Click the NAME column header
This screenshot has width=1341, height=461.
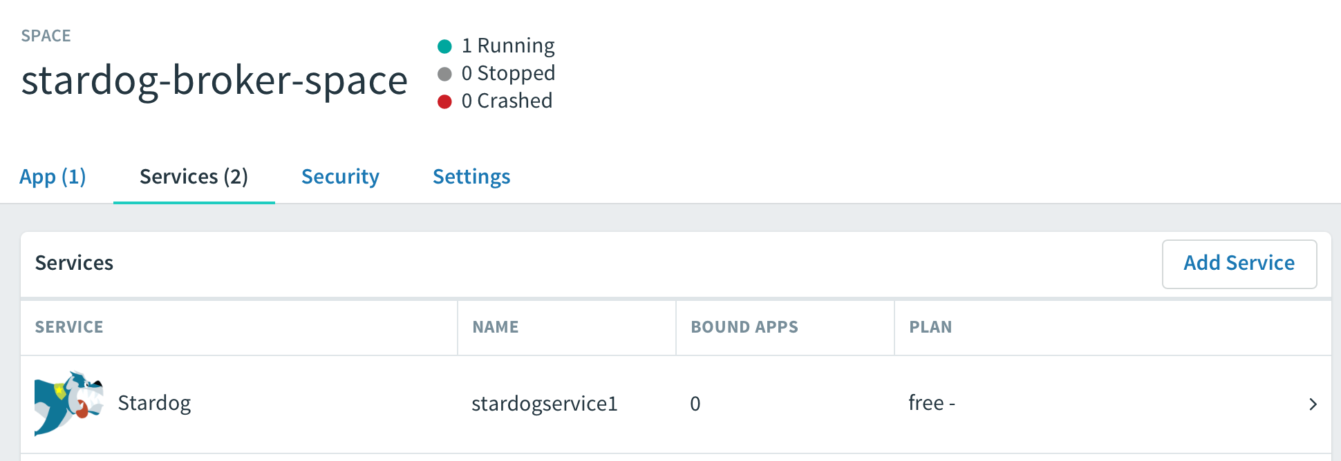[x=495, y=327]
